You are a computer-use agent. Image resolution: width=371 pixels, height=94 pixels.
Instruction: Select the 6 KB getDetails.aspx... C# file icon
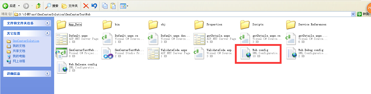coord(291,39)
